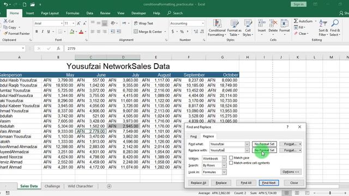Click the Increase Decimal icon

point(196,32)
